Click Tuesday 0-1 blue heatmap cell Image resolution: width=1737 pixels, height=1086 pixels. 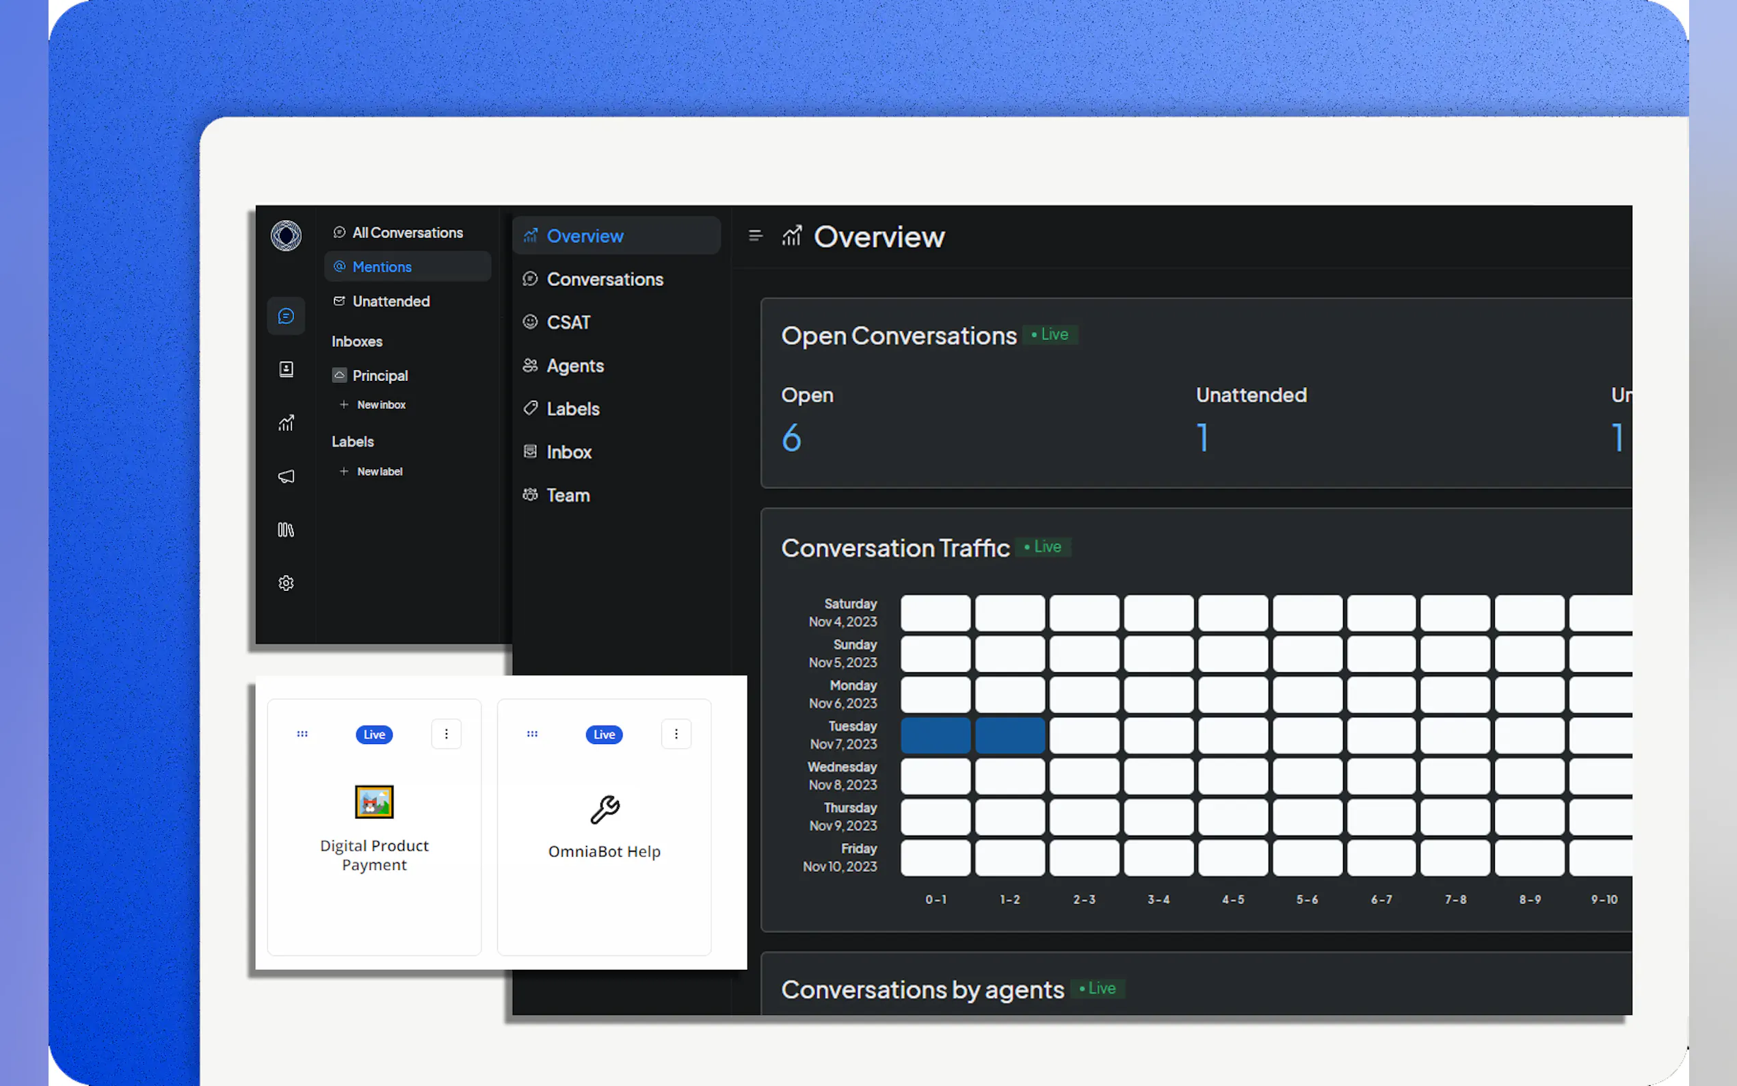pyautogui.click(x=935, y=735)
